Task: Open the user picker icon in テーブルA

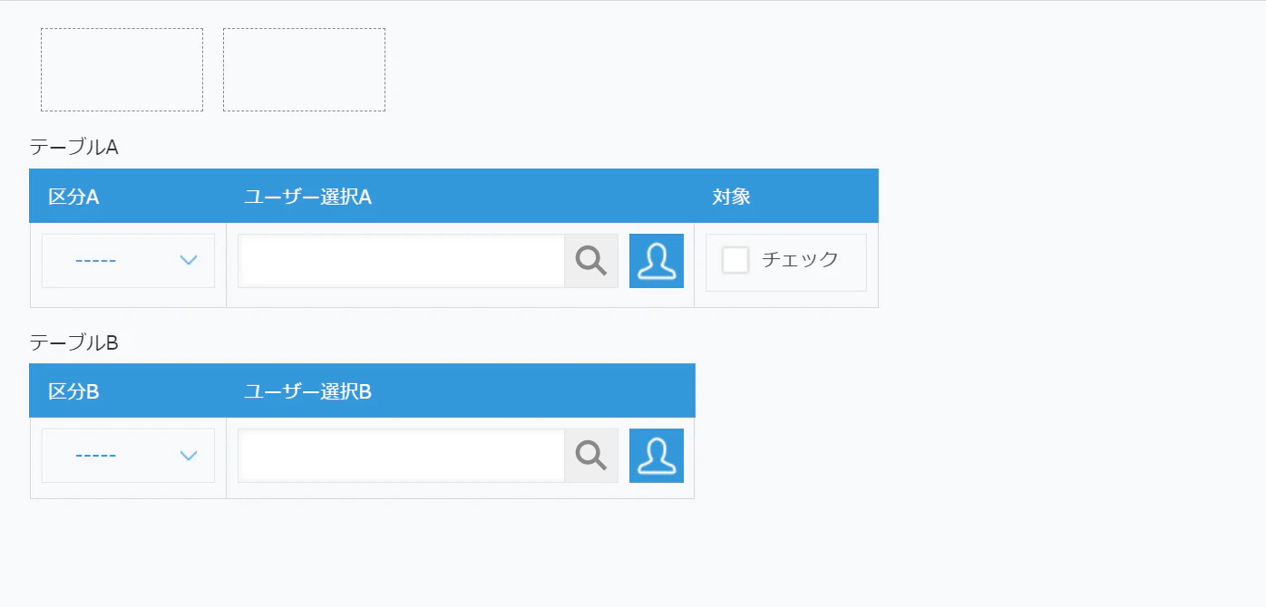Action: click(x=657, y=261)
